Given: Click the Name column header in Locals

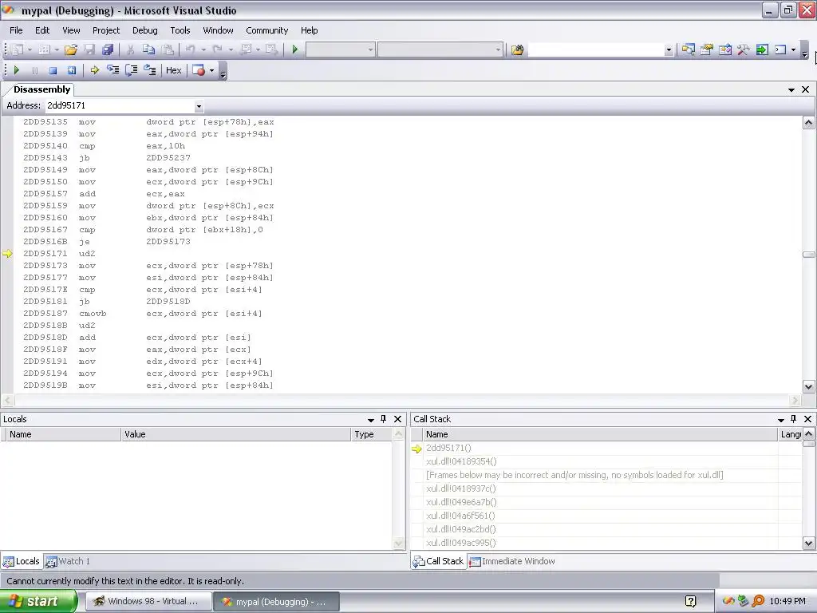Looking at the screenshot, I should 64,434.
